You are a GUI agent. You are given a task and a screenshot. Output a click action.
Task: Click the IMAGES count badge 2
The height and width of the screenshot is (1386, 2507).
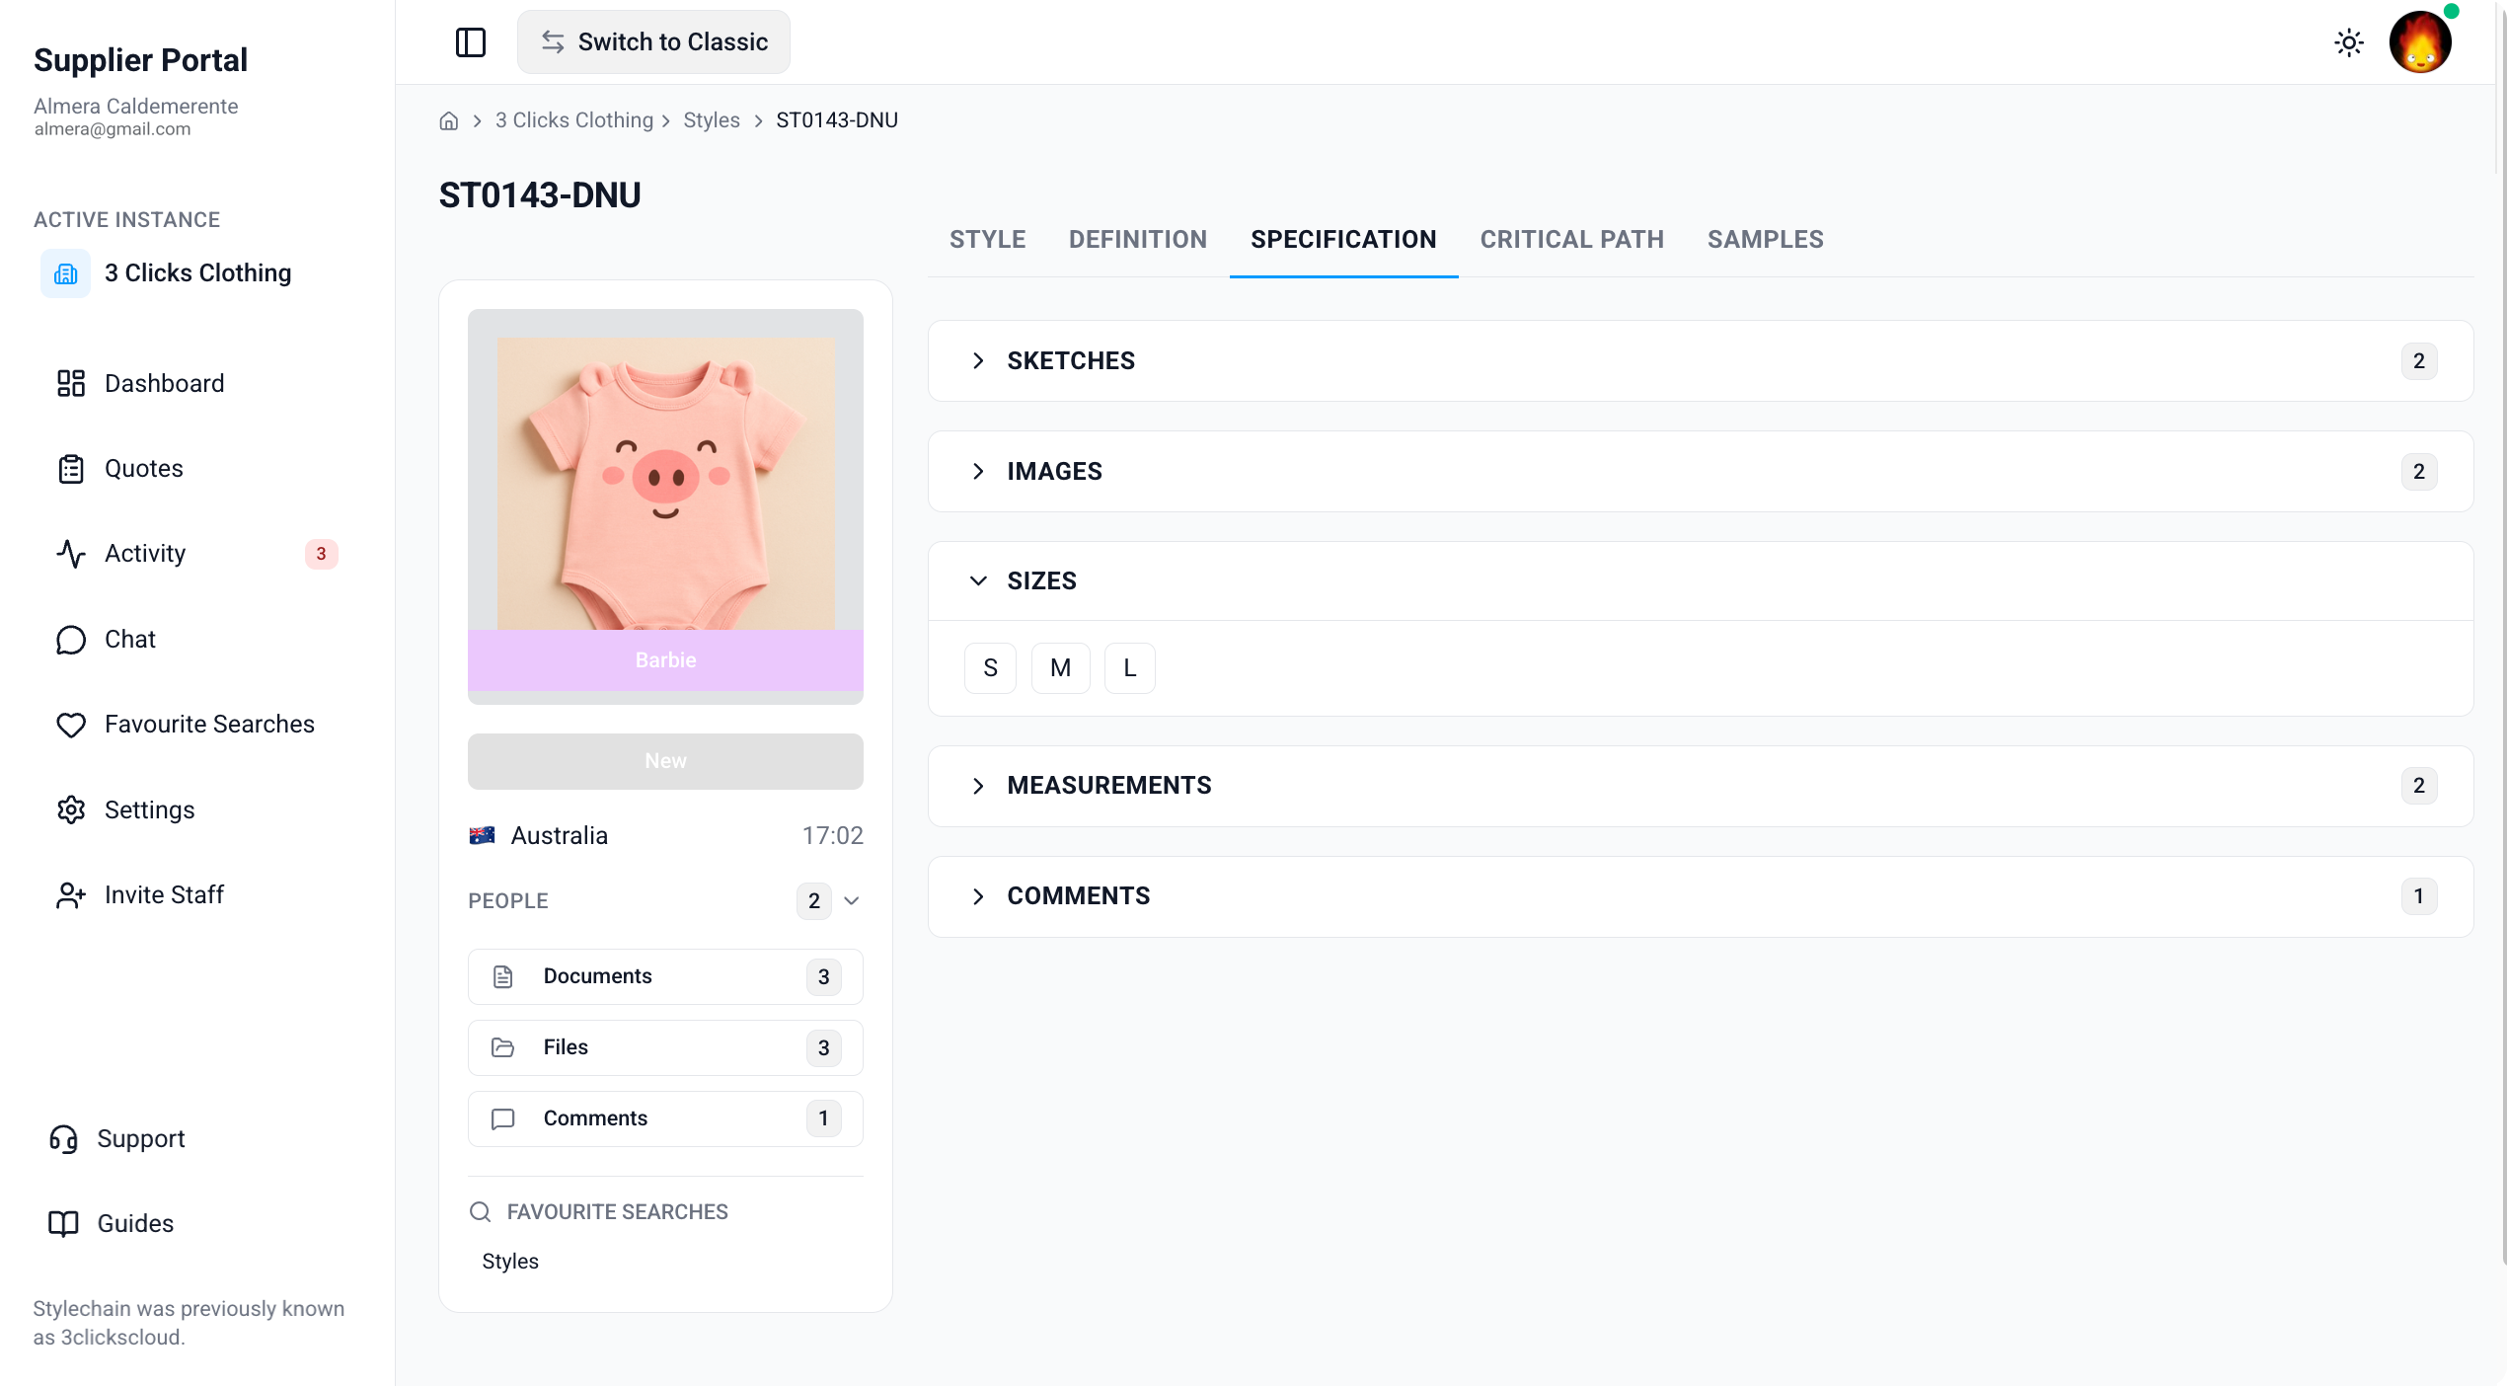coord(2418,472)
